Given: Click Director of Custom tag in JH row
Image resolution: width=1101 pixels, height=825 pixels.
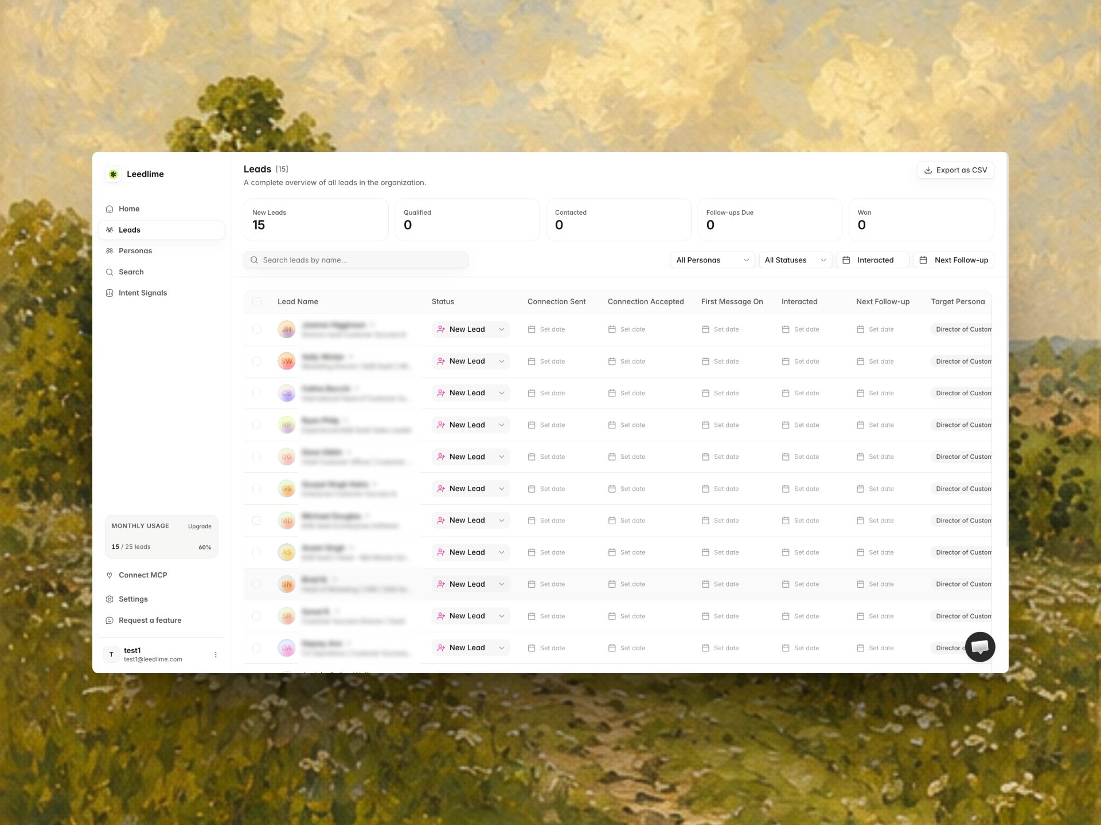Looking at the screenshot, I should (x=962, y=329).
